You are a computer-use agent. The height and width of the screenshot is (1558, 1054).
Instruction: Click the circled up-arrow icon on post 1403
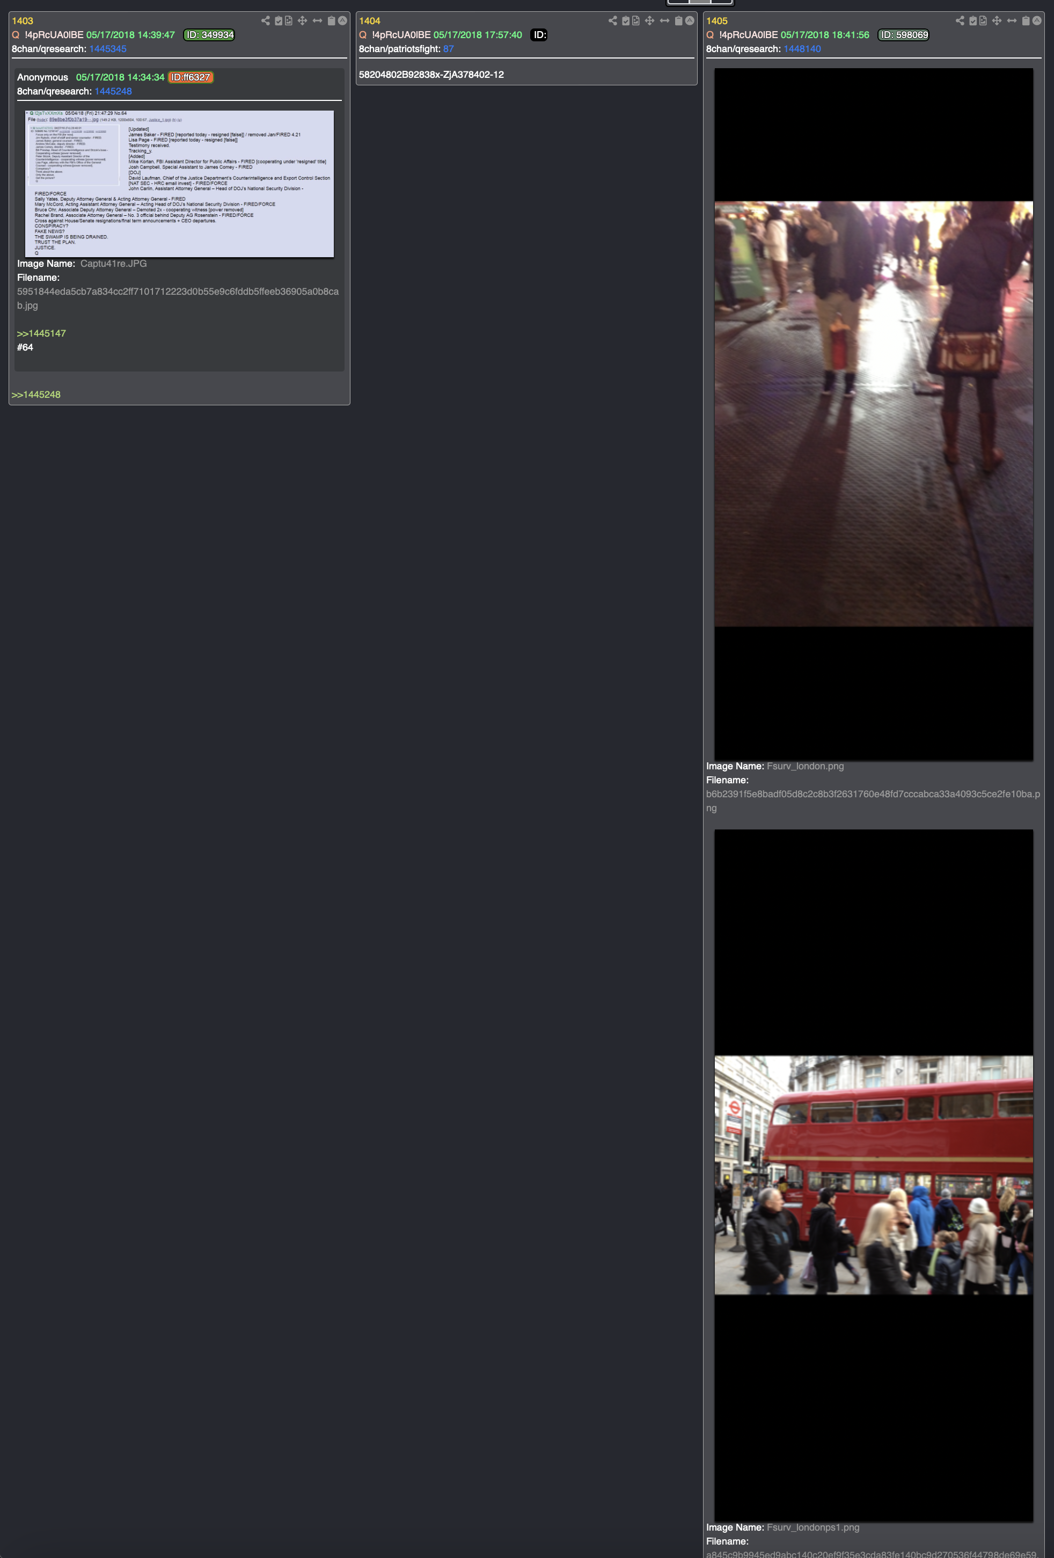(342, 21)
